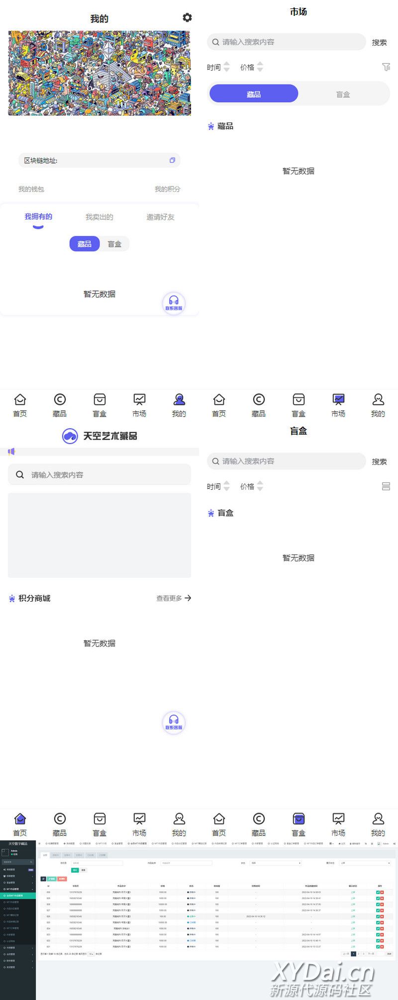Open the 展示状态 dropdown in admin panel

365,863
